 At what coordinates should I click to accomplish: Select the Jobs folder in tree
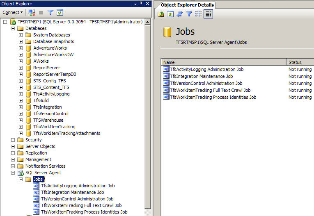coord(38,179)
